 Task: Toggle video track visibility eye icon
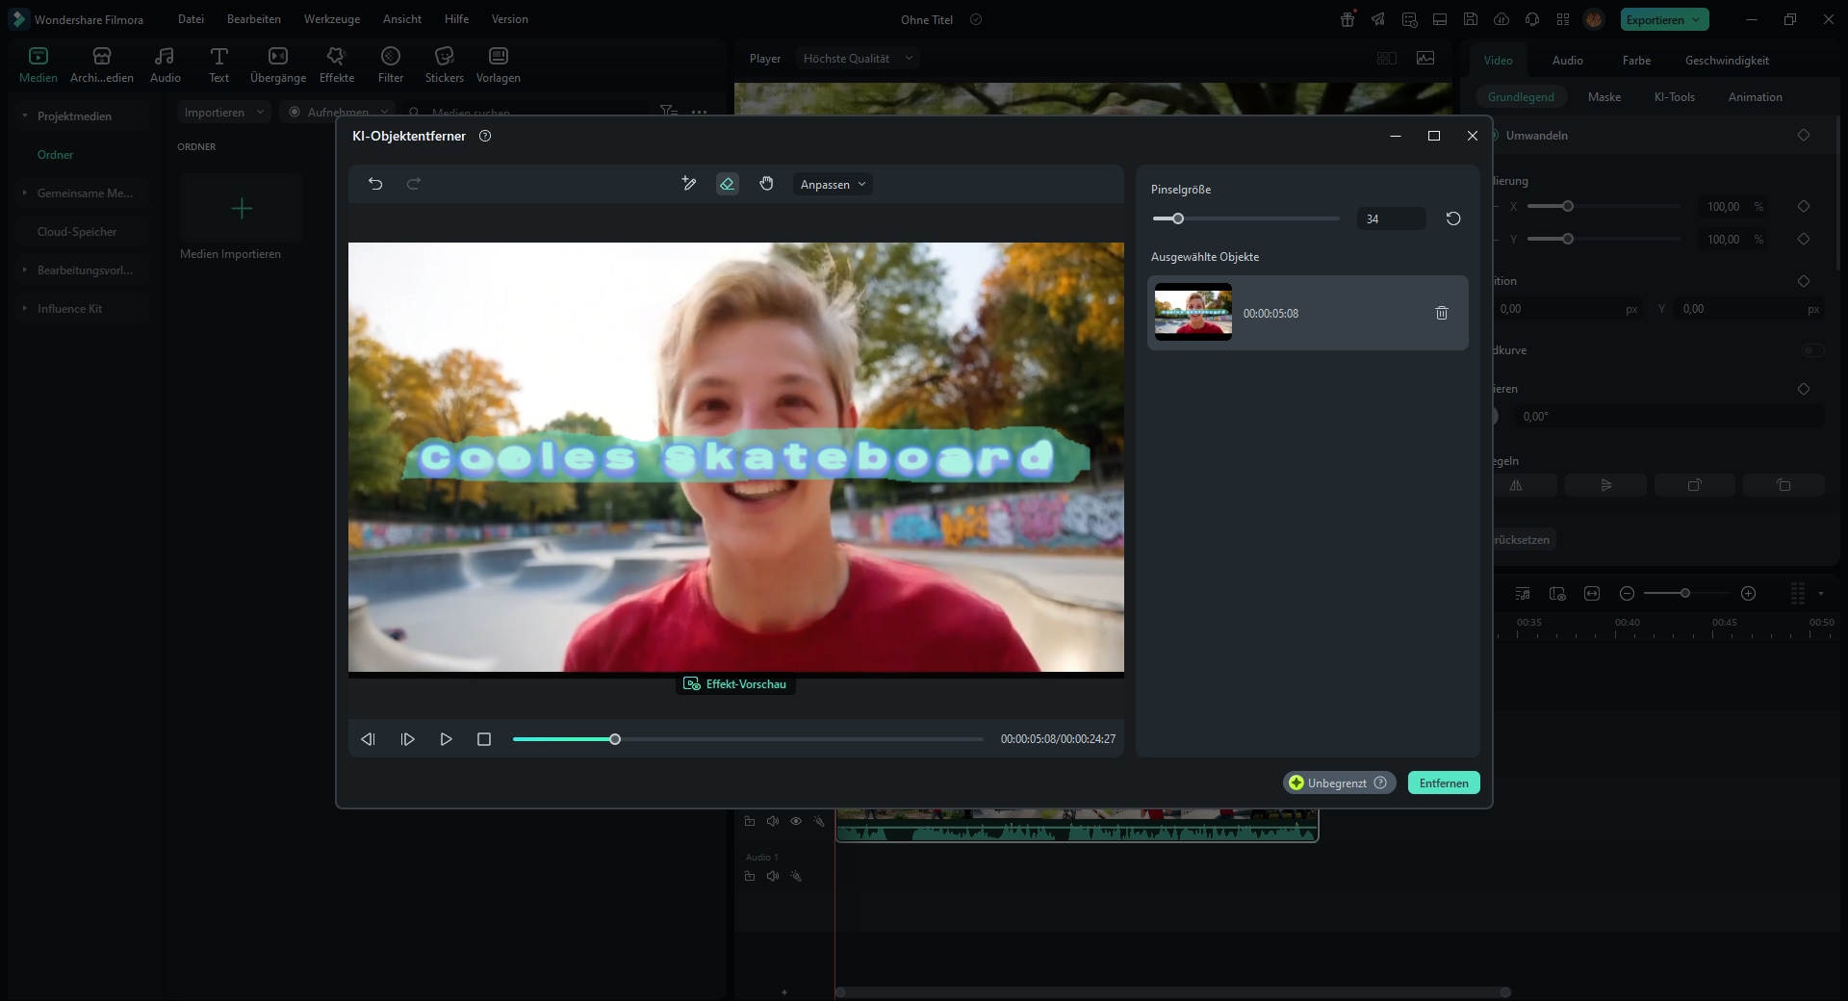click(x=796, y=821)
